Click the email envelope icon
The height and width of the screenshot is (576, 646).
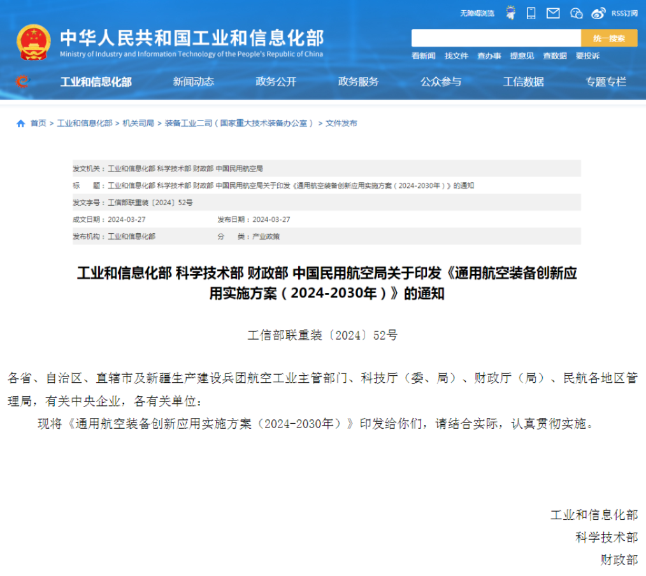pos(553,13)
